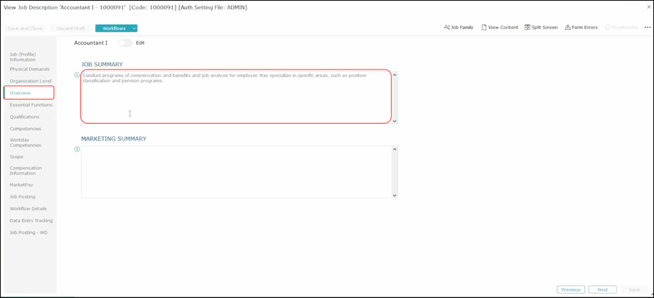Open Split Screen view
The width and height of the screenshot is (654, 298).
click(527, 28)
